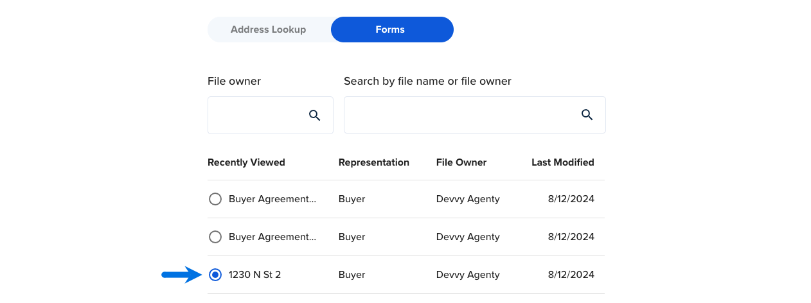The image size is (811, 303).
Task: Switch to the Address Lookup tab
Action: click(269, 30)
